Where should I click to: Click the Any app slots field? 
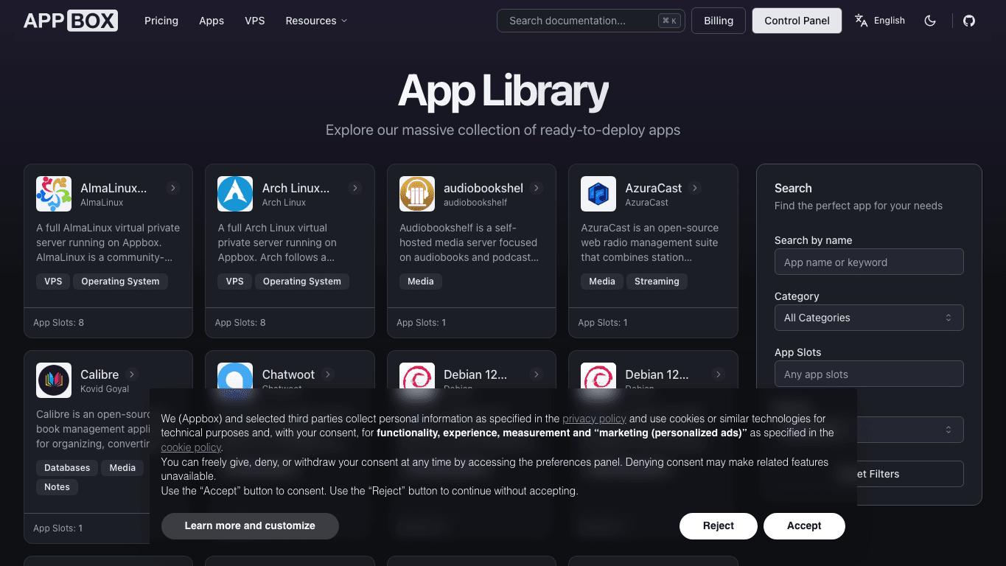point(869,374)
